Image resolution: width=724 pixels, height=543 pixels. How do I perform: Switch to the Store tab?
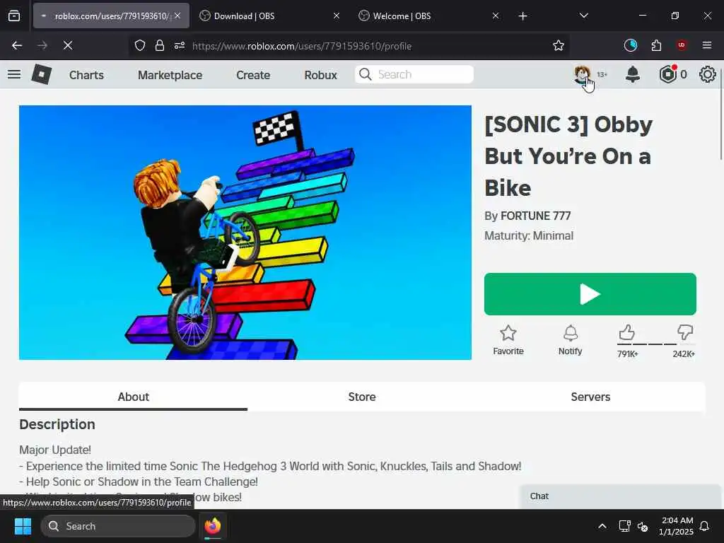coord(361,397)
